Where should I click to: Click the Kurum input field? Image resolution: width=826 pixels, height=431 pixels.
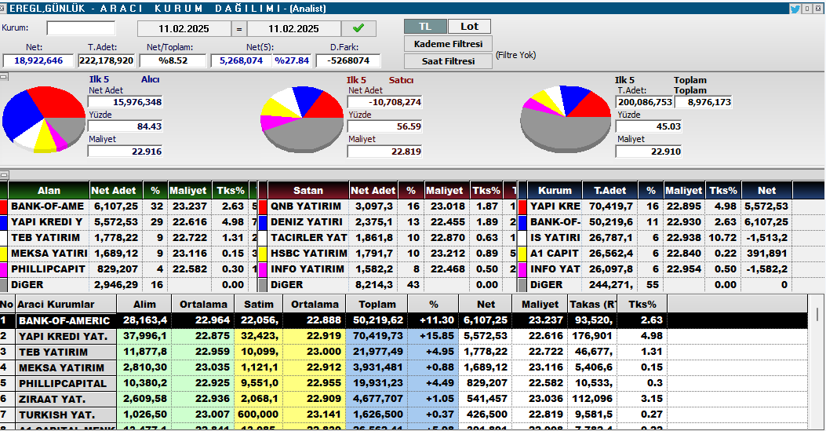pyautogui.click(x=81, y=28)
